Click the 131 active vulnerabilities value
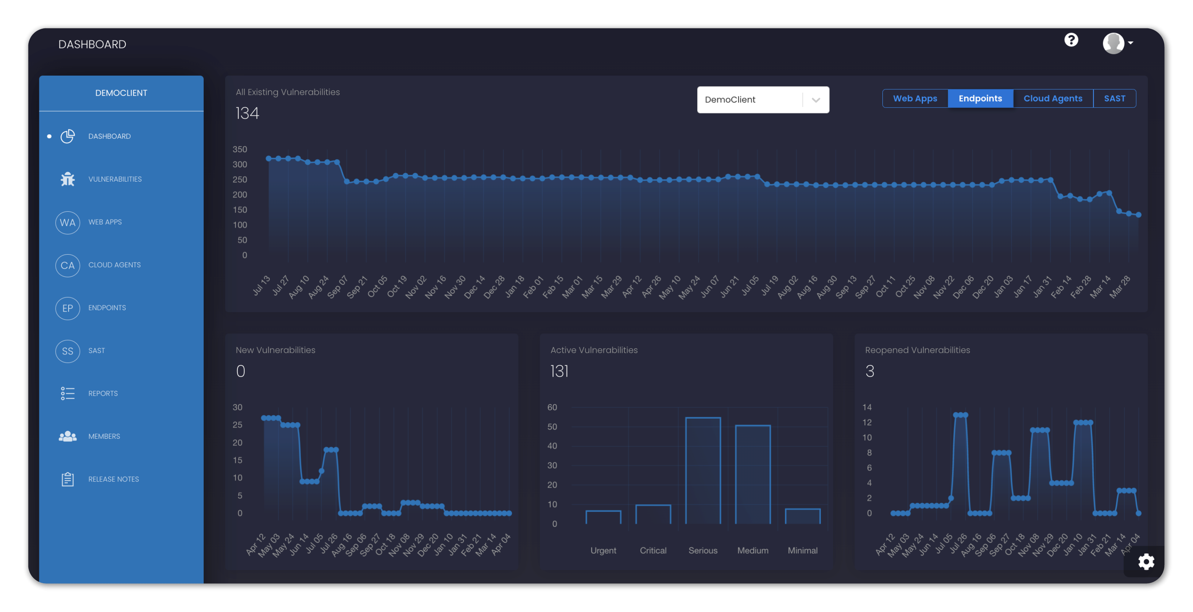Viewport: 1193px width, 612px height. tap(559, 371)
